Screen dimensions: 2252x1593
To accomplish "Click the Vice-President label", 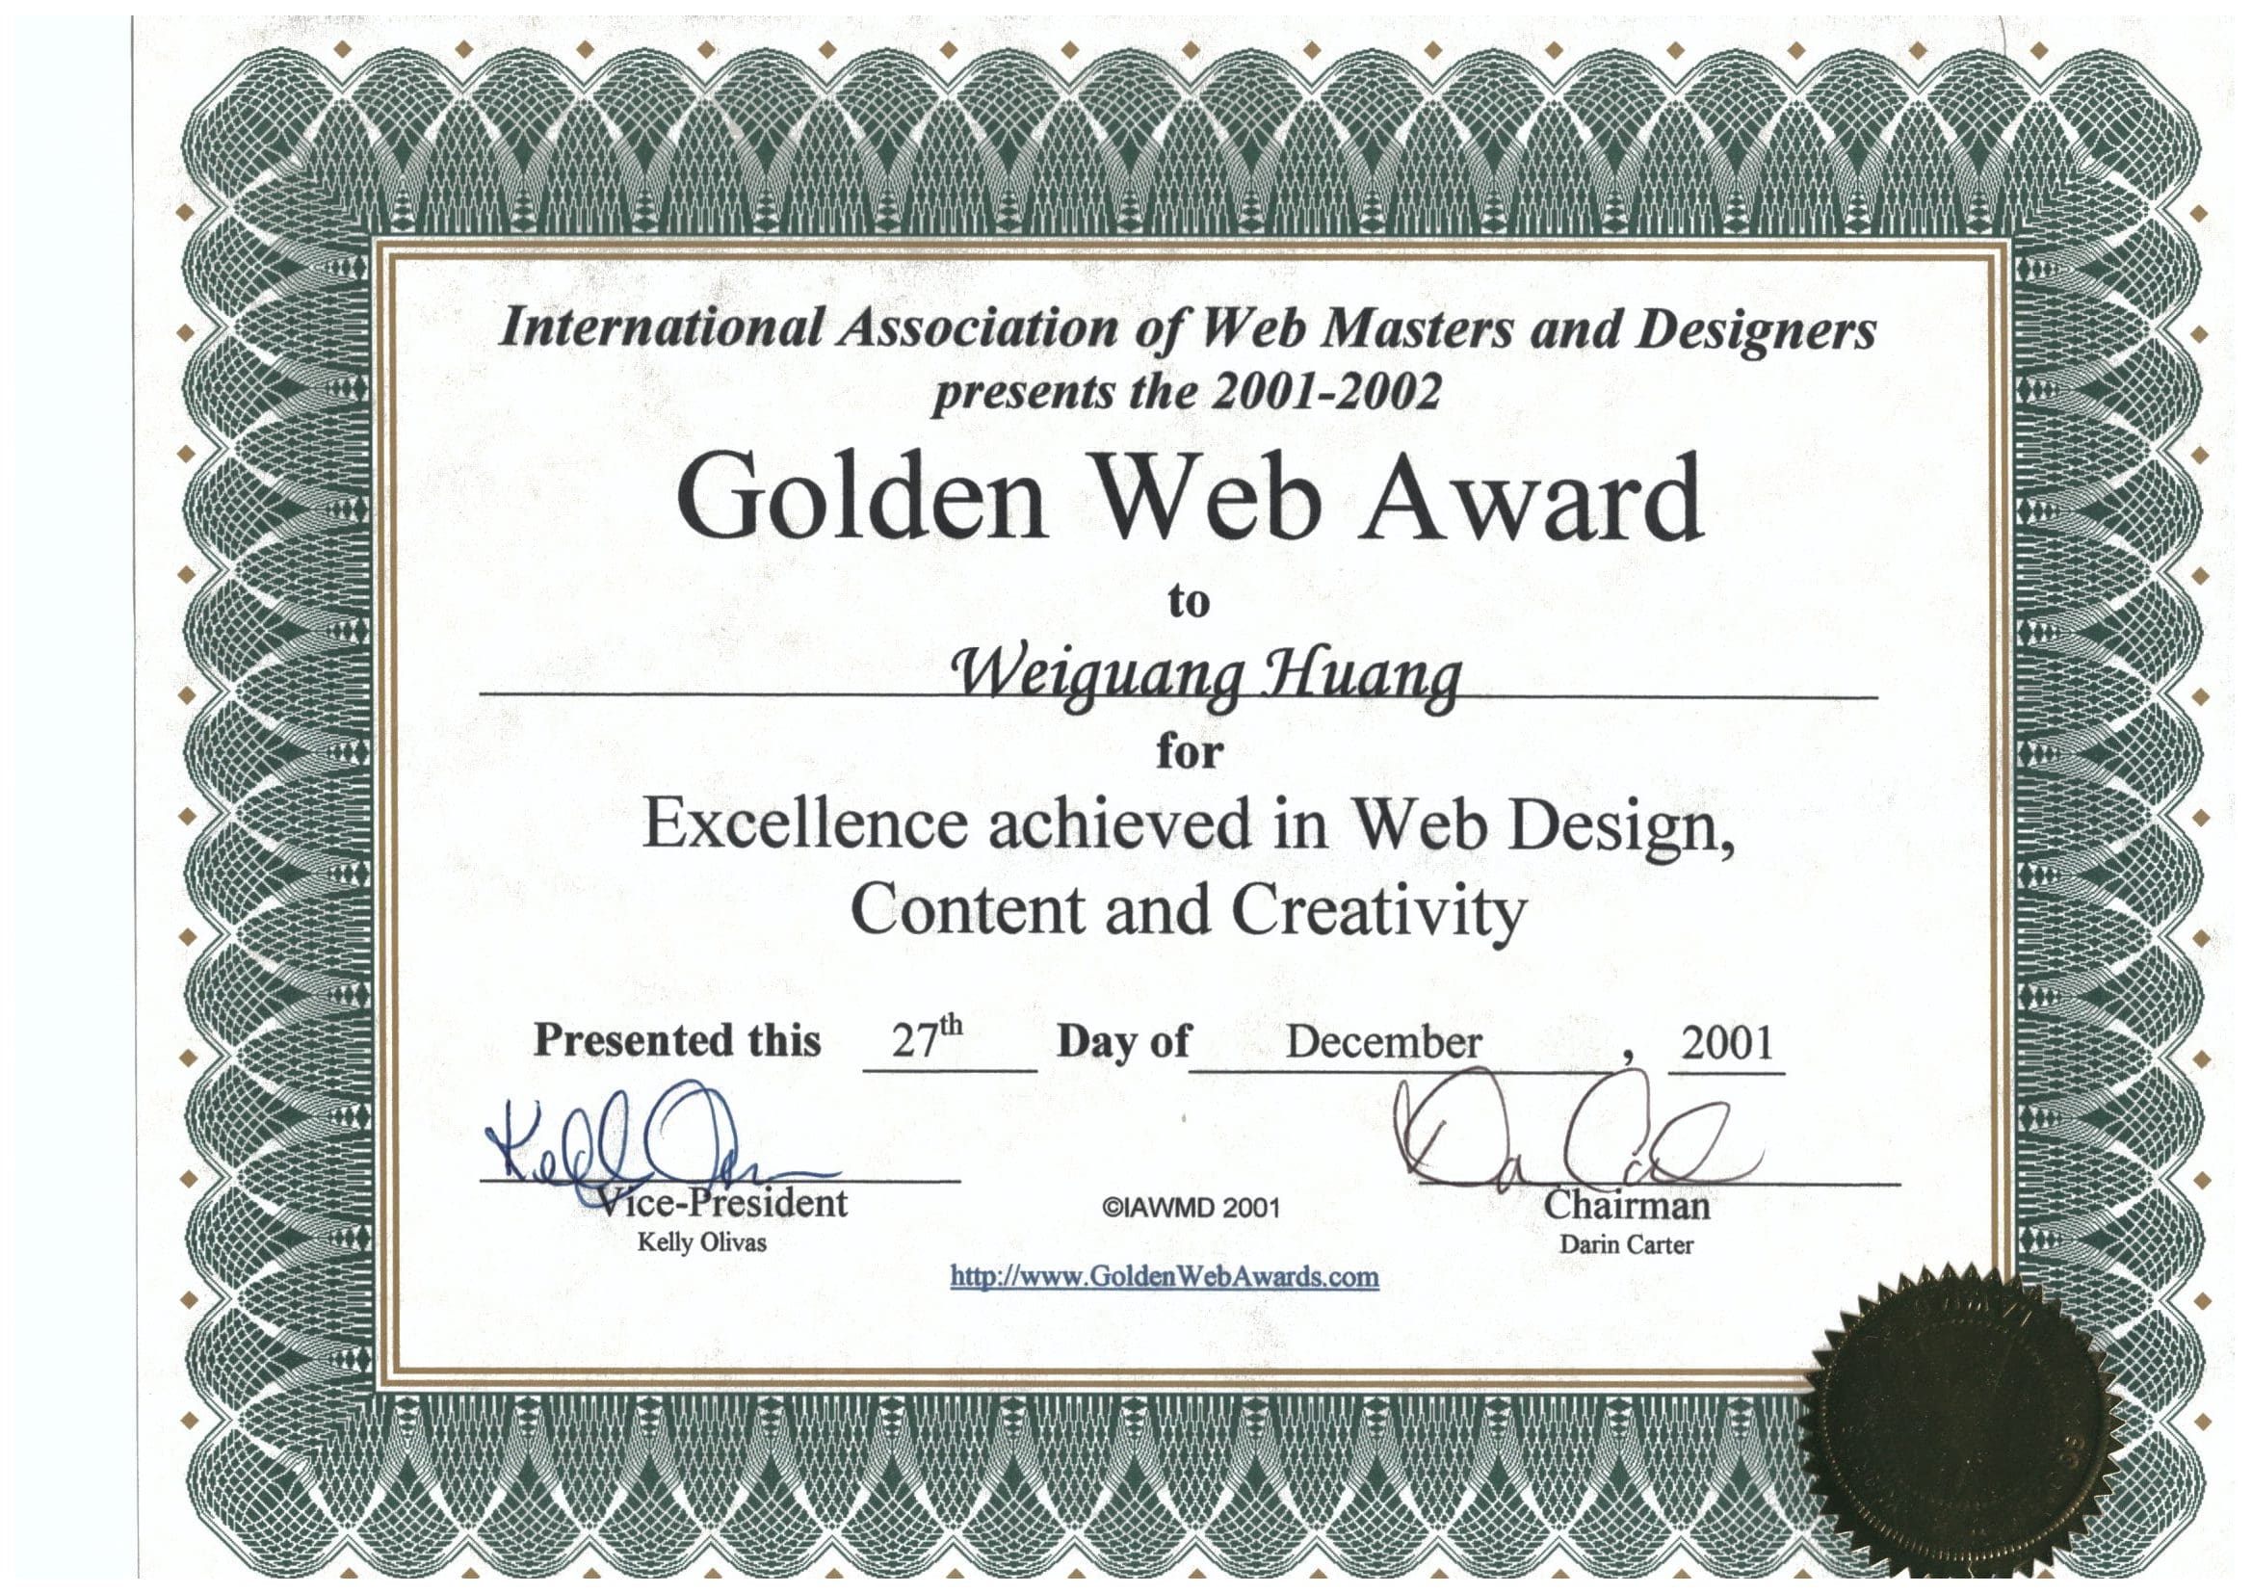I will click(724, 1203).
